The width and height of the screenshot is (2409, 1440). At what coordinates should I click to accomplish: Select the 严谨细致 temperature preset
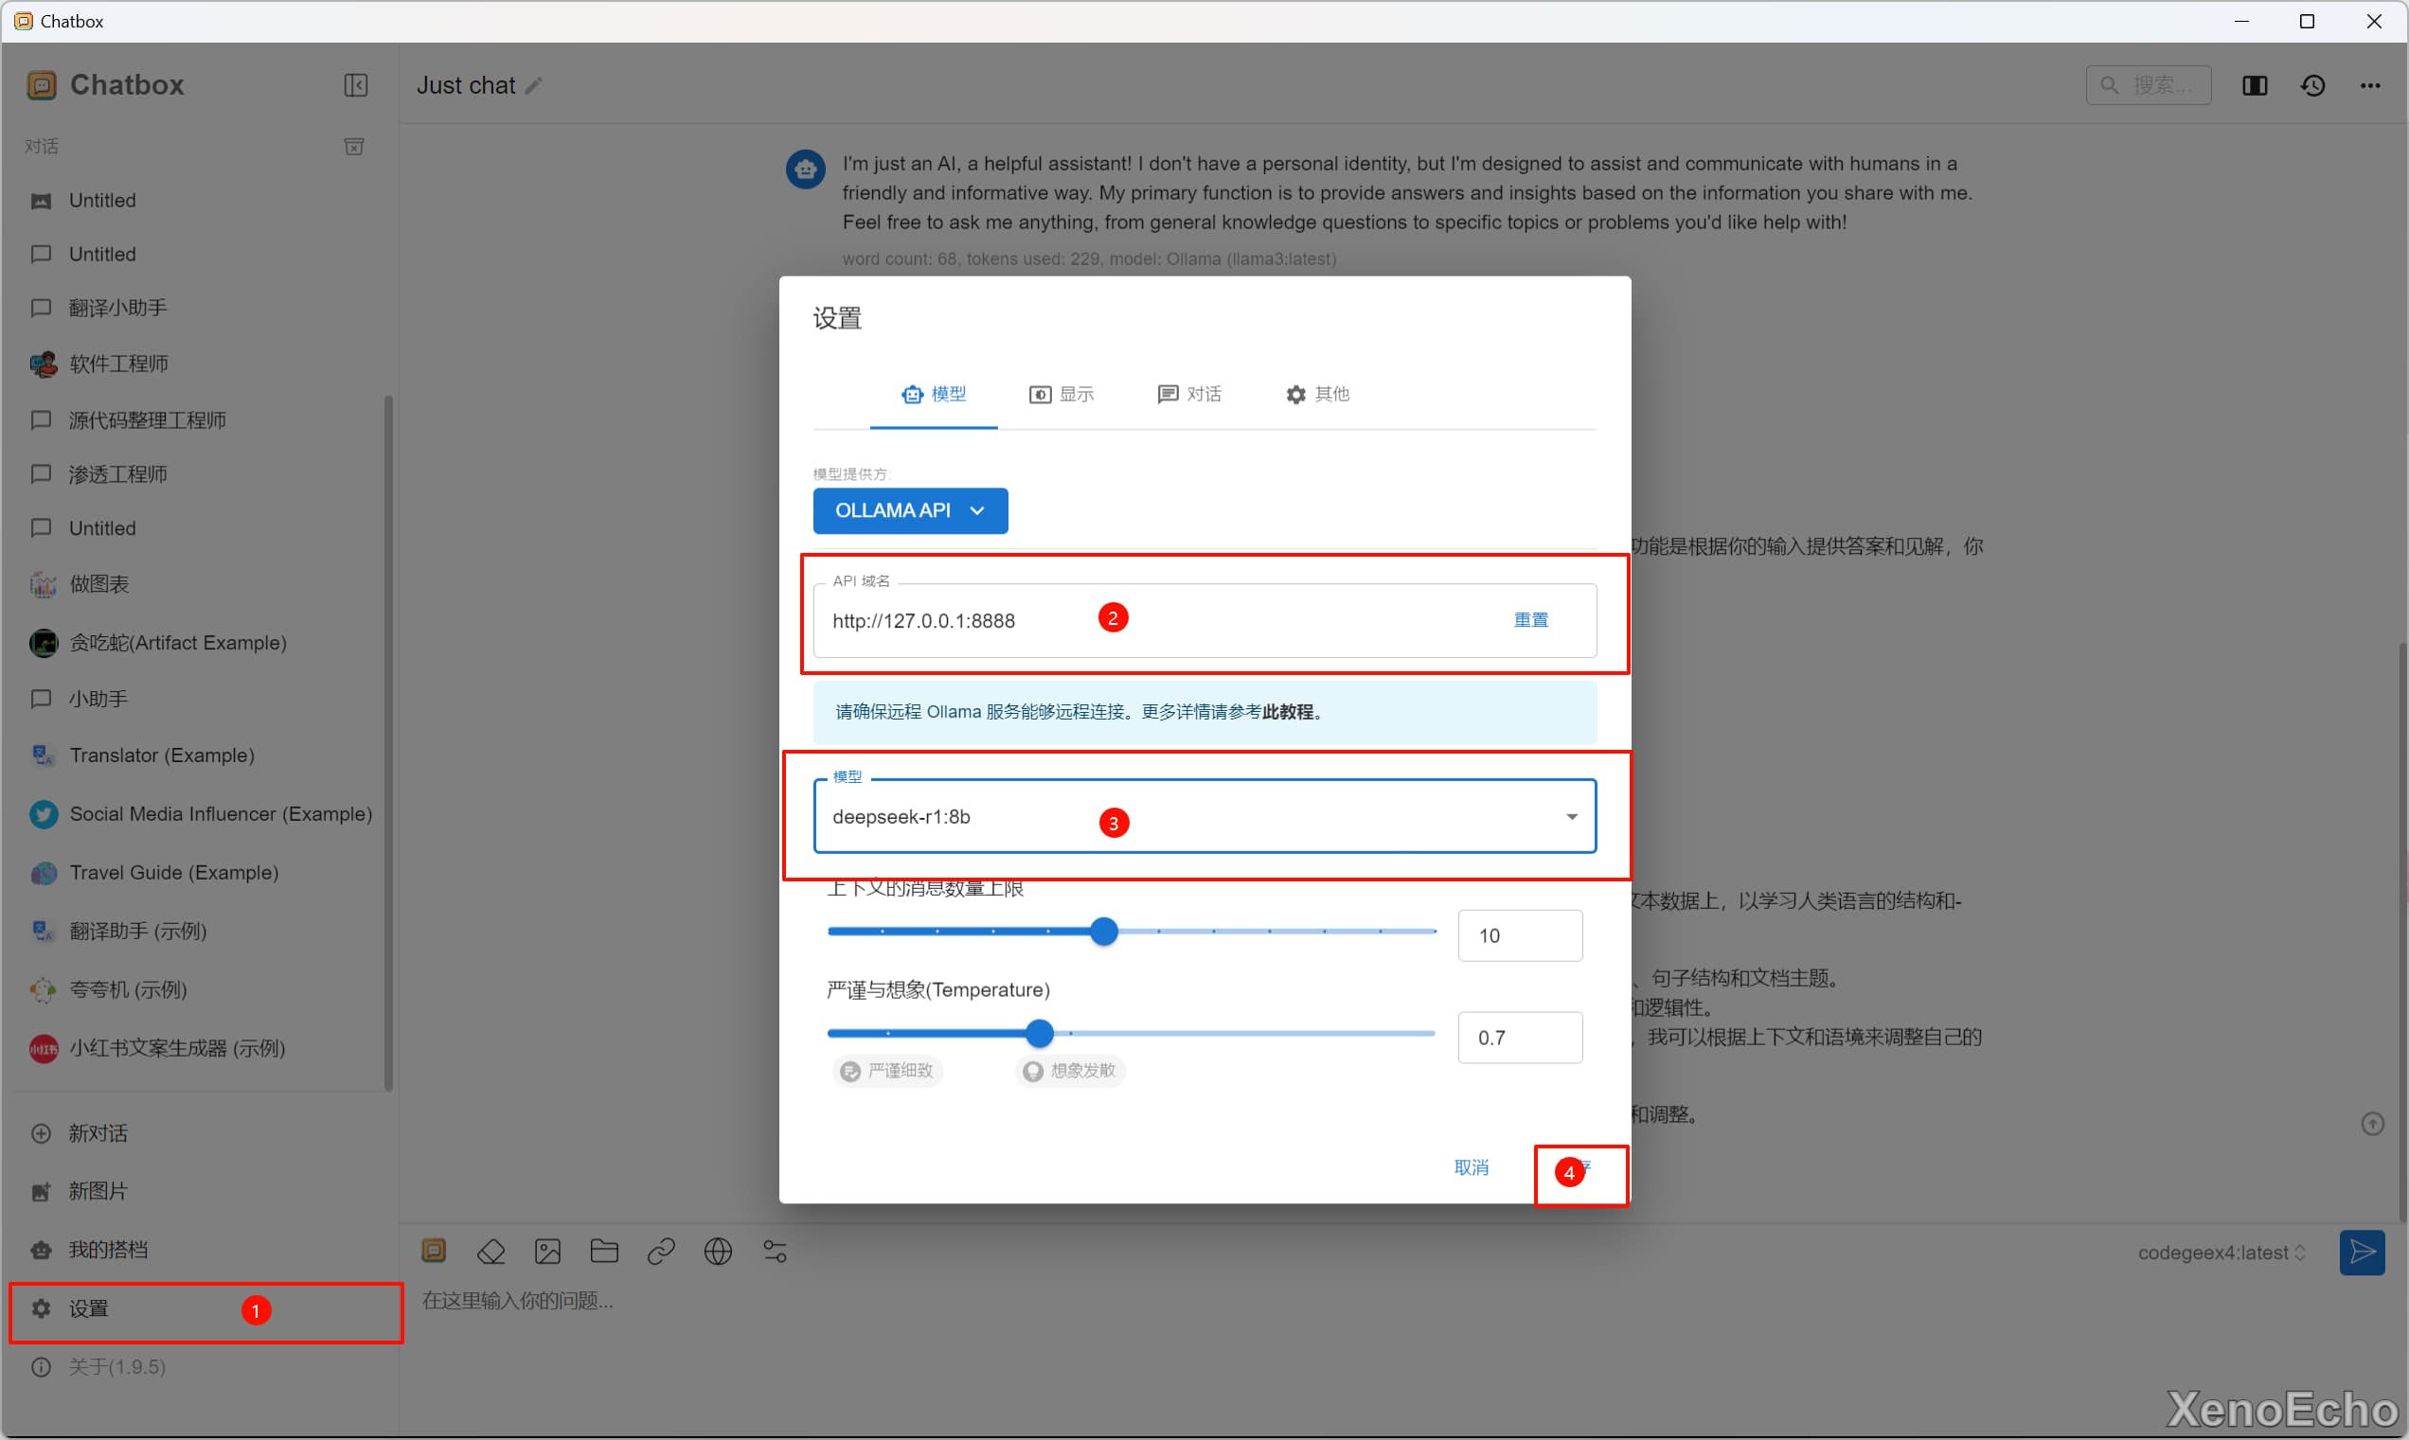pos(887,1071)
